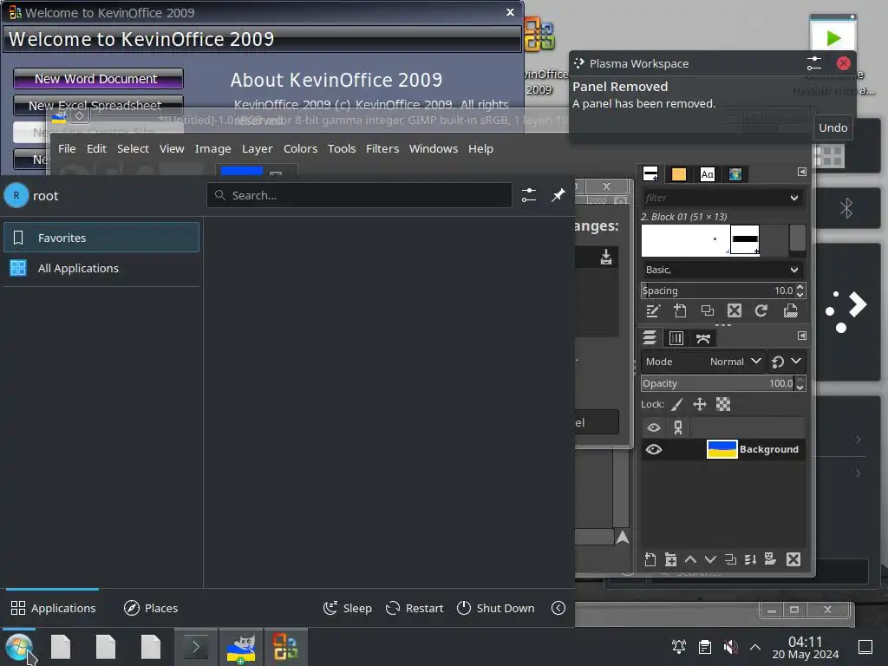Open the layer Mode Normal dropdown
This screenshot has height=666, width=888.
[x=702, y=362]
